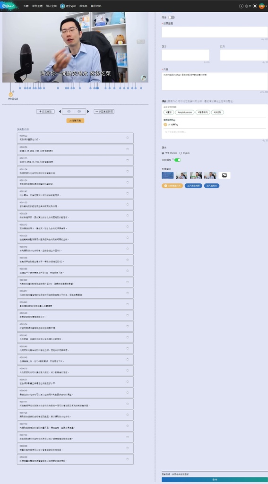Delete the 00:01:47 pin entry
The height and width of the screenshot is (484, 268).
pos(128,193)
